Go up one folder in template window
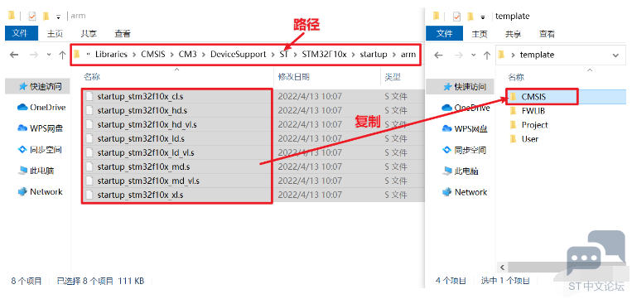 tap(487, 55)
